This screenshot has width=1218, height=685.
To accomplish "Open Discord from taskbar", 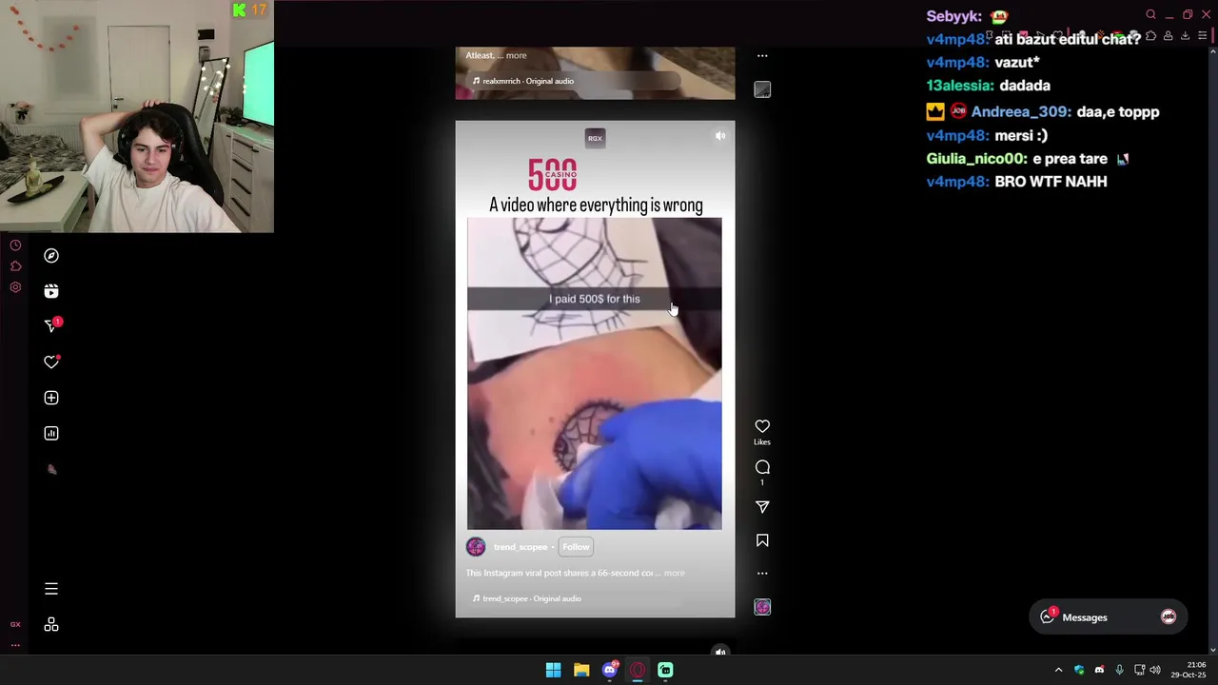I will [x=610, y=670].
